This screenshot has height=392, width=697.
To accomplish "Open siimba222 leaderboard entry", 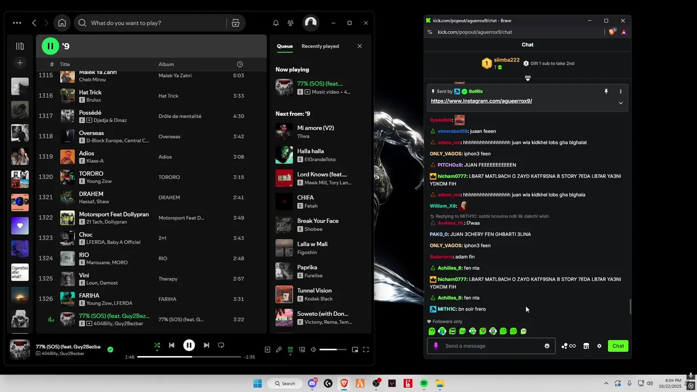I will click(501, 63).
